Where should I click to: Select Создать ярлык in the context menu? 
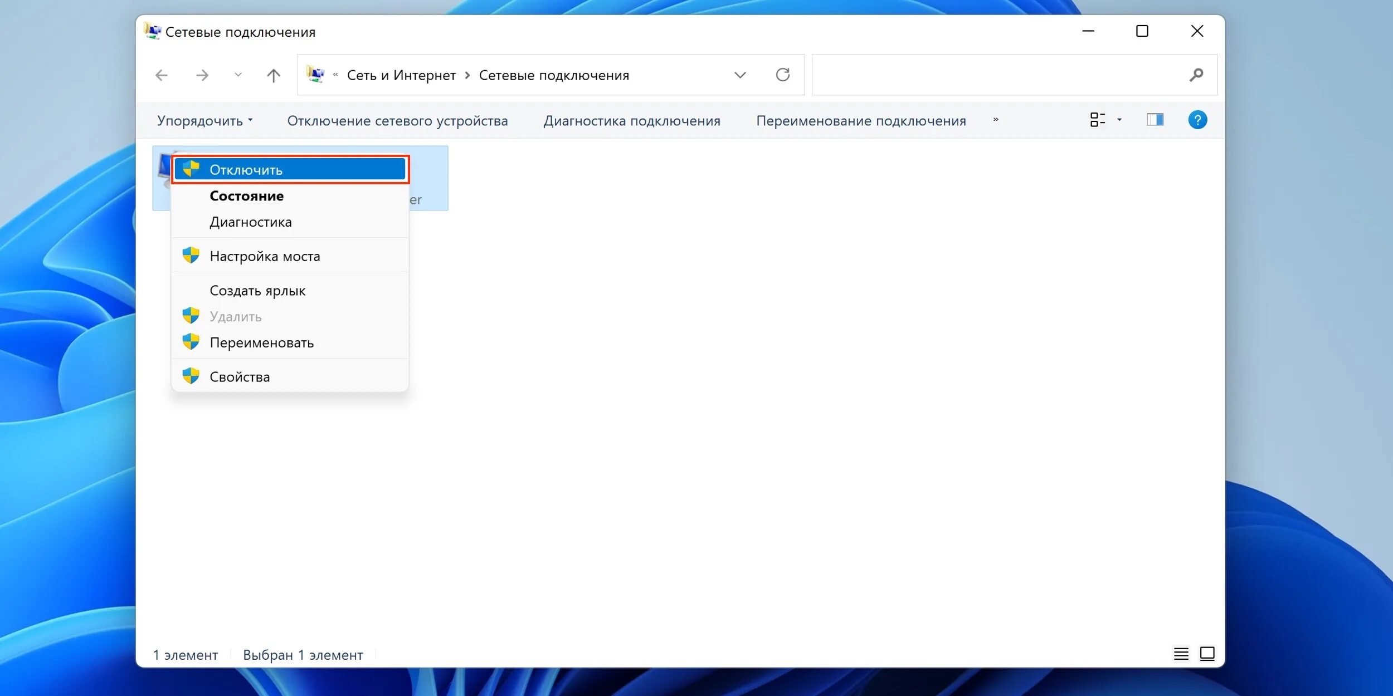[x=290, y=291]
